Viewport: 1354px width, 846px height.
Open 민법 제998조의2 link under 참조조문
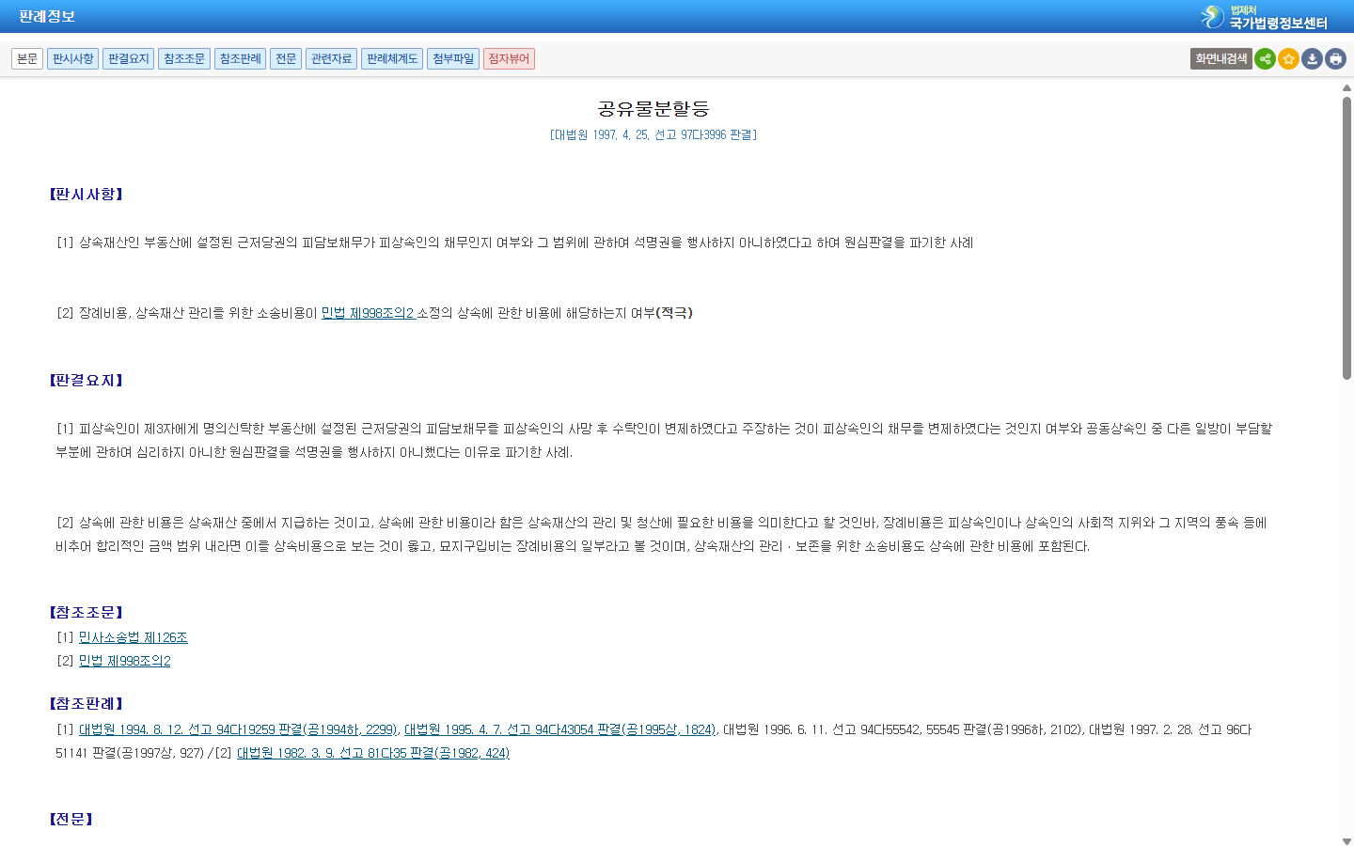125,661
